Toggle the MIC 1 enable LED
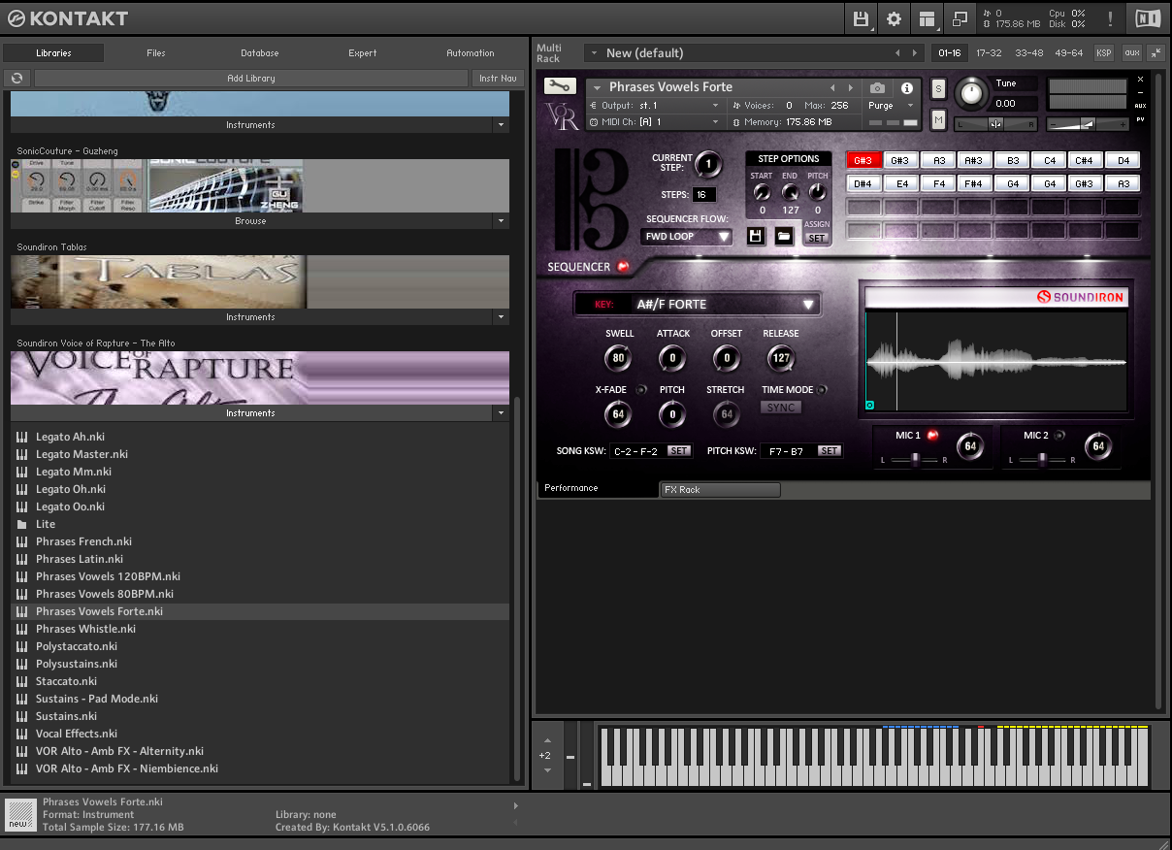 [932, 436]
